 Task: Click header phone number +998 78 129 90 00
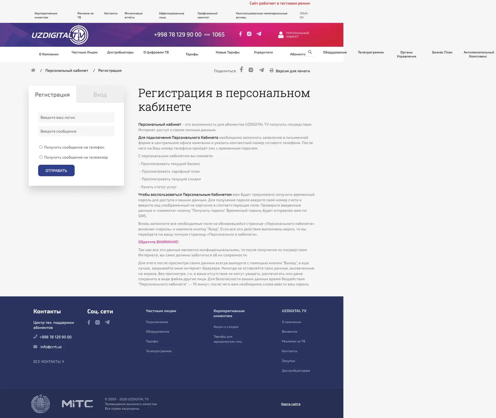178,34
